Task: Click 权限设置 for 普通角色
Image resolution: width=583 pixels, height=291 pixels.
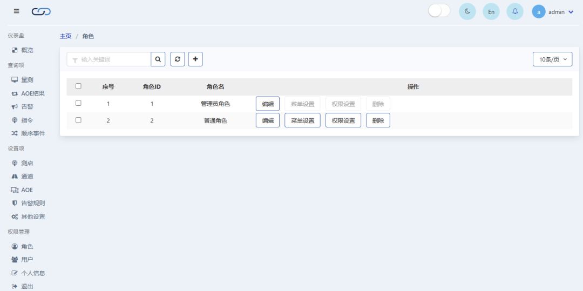Action: [x=343, y=120]
